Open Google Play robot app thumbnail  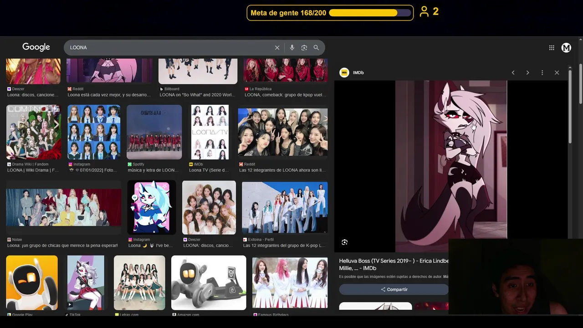[x=32, y=282]
